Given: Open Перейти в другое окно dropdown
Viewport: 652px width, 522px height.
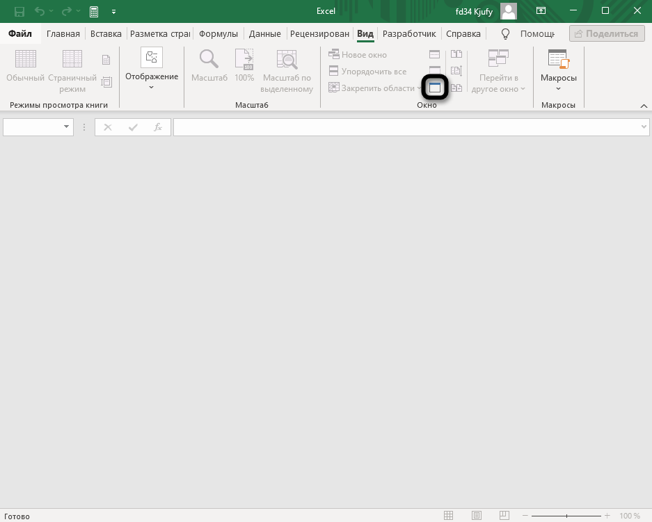Looking at the screenshot, I should click(498, 71).
